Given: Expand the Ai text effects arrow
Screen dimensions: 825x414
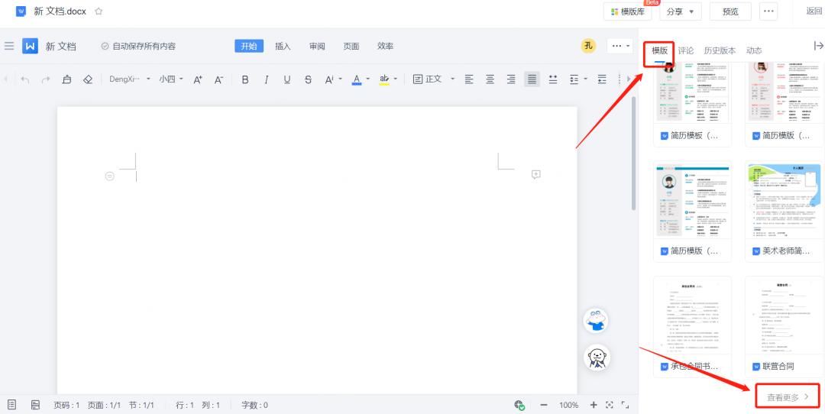Looking at the screenshot, I should 341,79.
